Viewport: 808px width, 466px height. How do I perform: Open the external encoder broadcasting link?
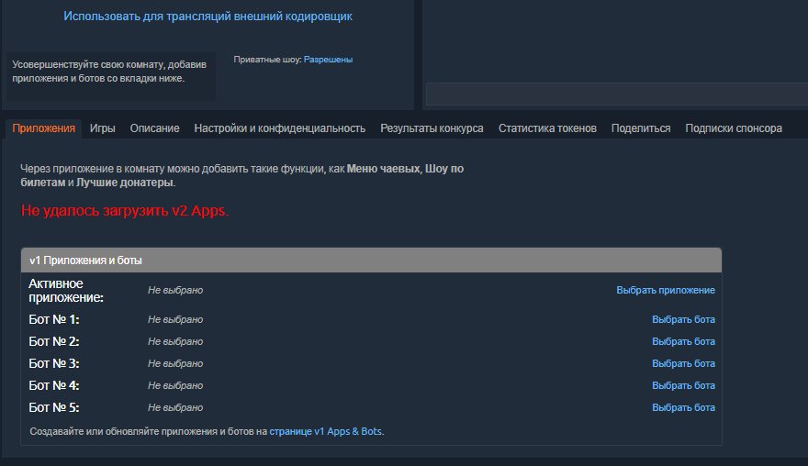click(208, 17)
